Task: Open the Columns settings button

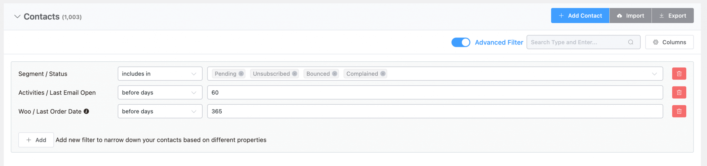Action: point(669,42)
